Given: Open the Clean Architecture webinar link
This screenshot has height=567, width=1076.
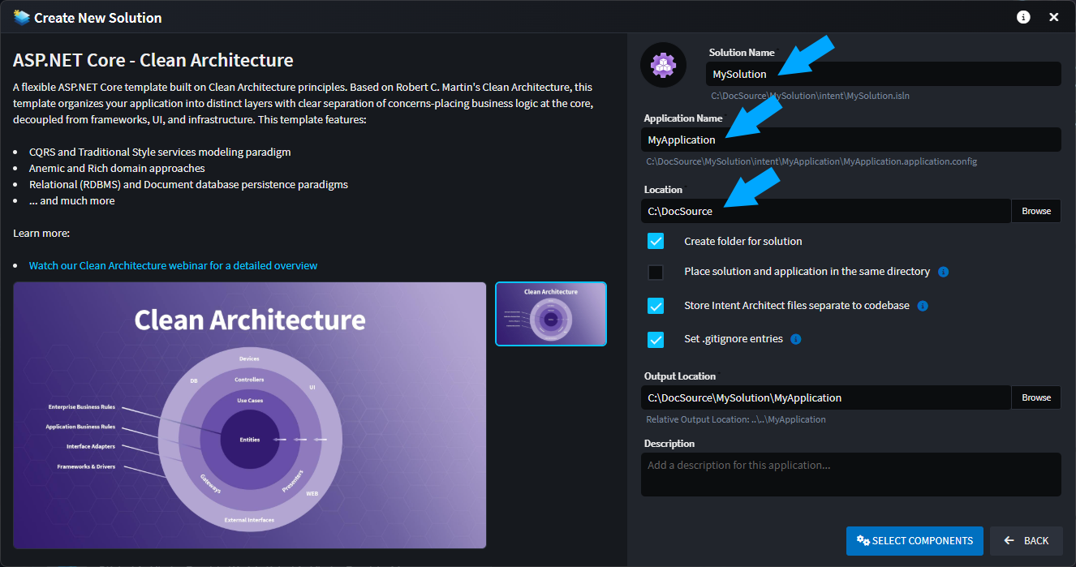Looking at the screenshot, I should pyautogui.click(x=173, y=265).
